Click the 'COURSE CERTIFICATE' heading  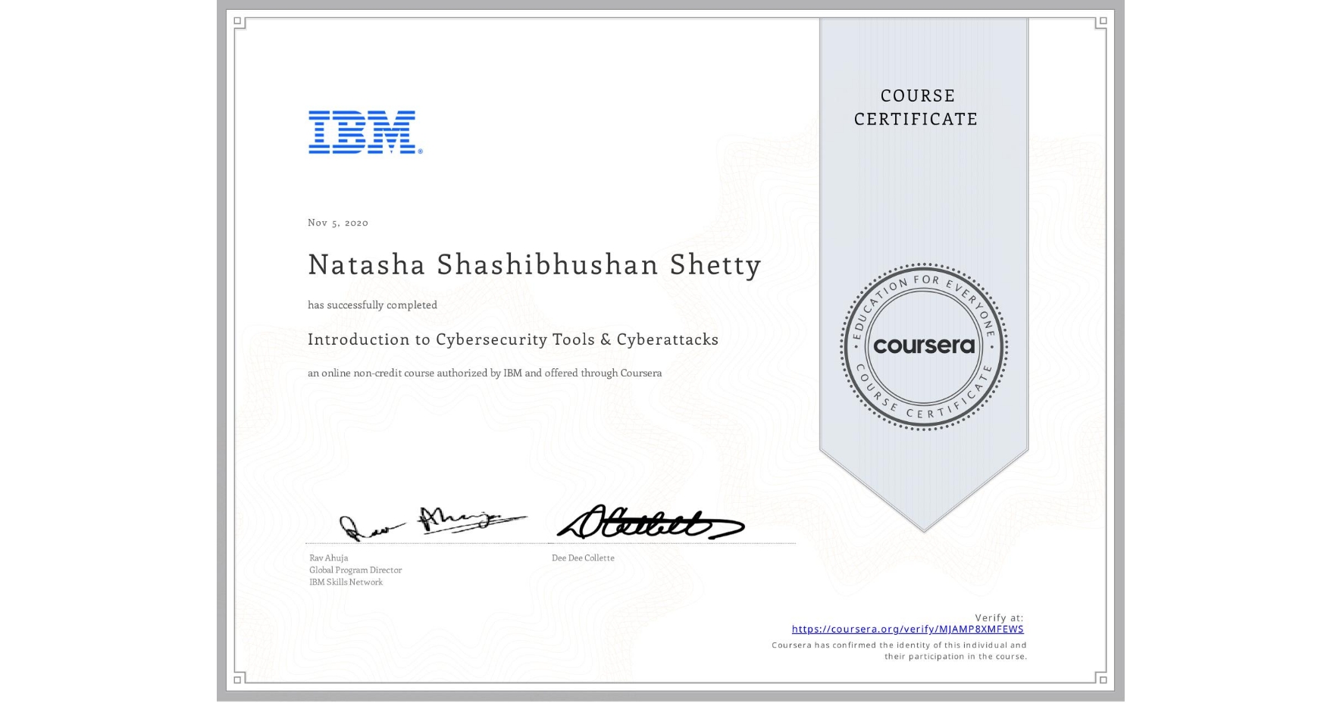[x=916, y=107]
